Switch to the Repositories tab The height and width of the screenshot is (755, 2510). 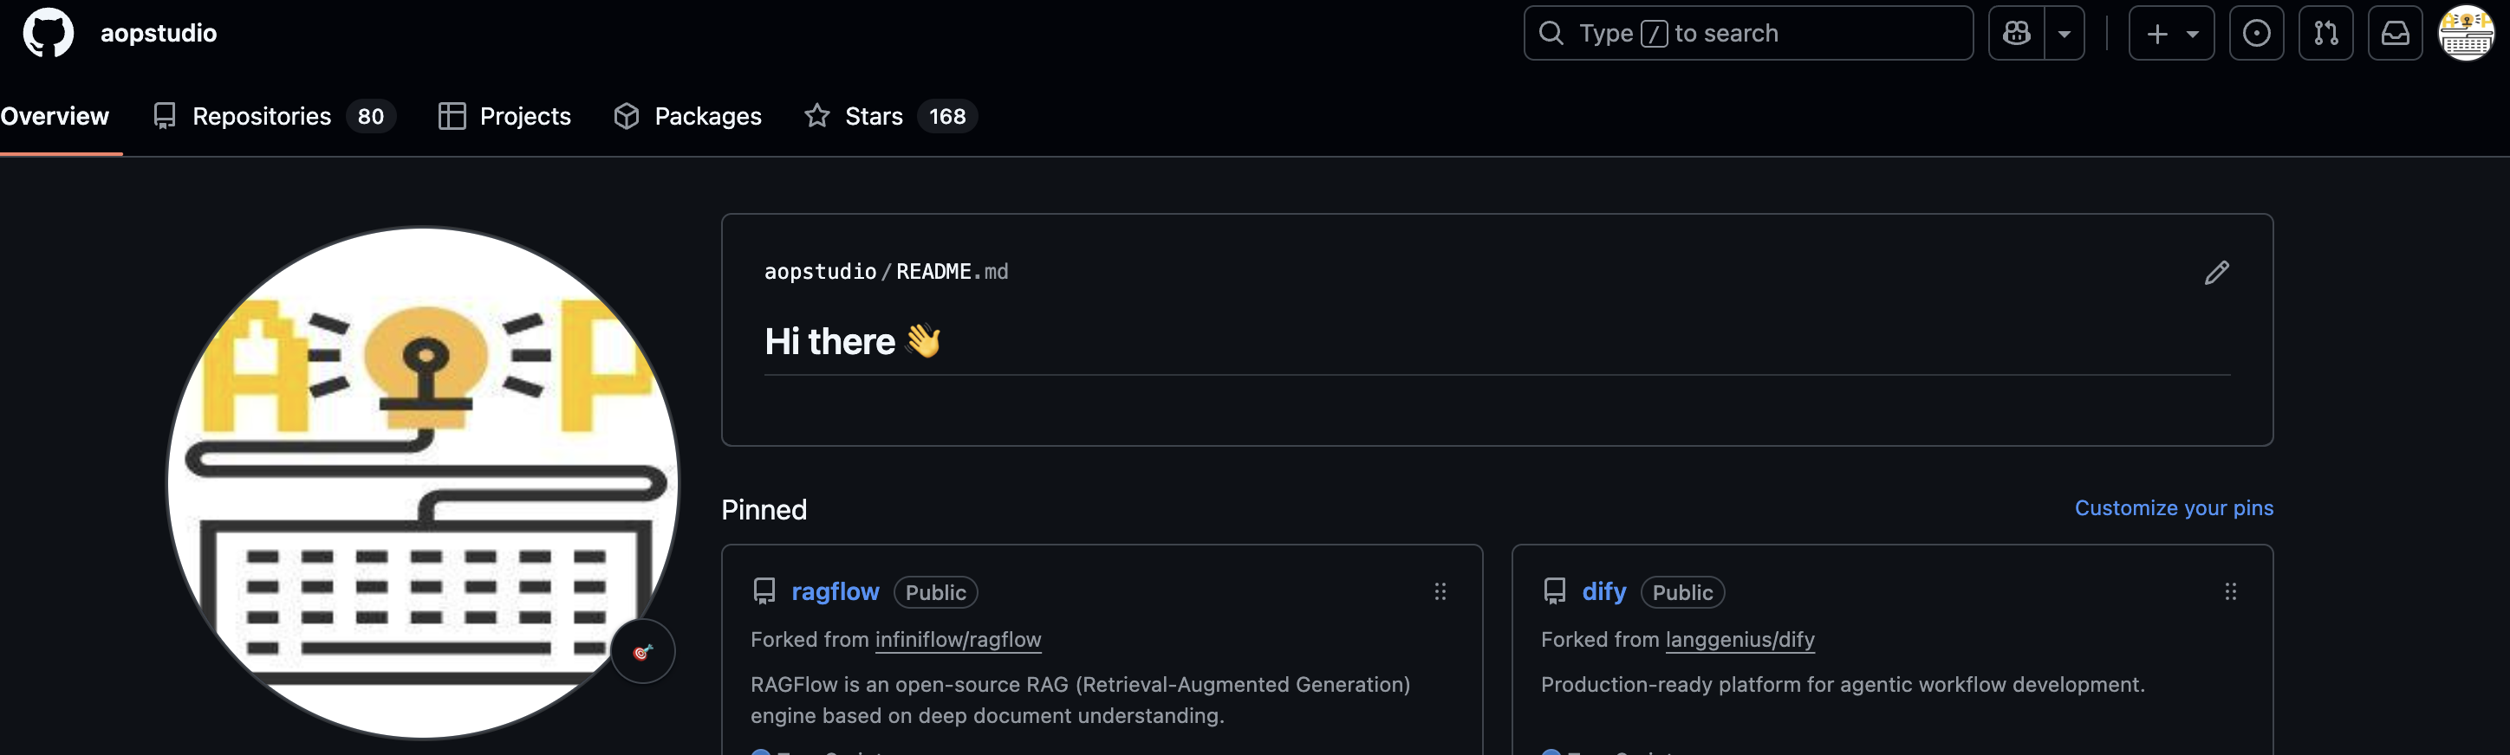[x=274, y=116]
